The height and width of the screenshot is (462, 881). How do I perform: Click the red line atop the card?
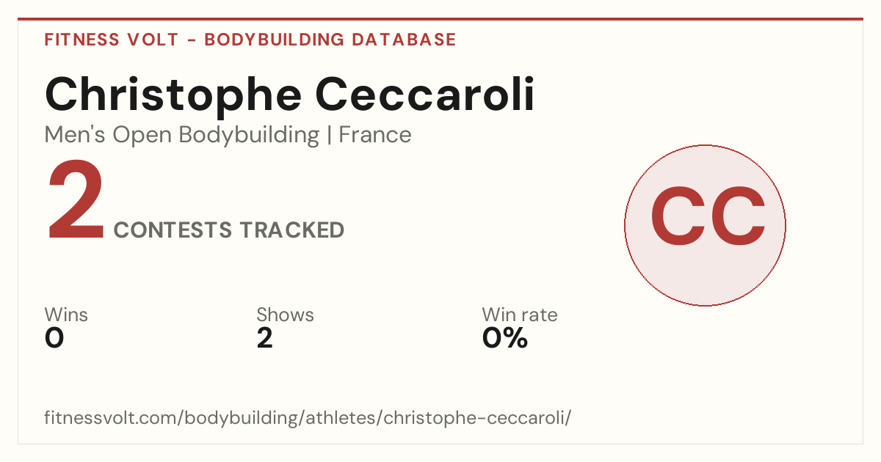pos(440,19)
